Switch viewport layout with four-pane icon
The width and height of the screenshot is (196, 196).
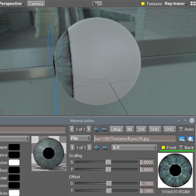pyautogui.click(x=192, y=4)
